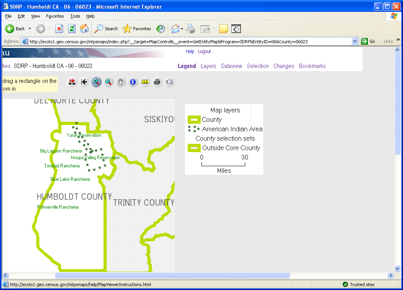
Task: Select the zoom out map tool
Action: pyautogui.click(x=108, y=82)
